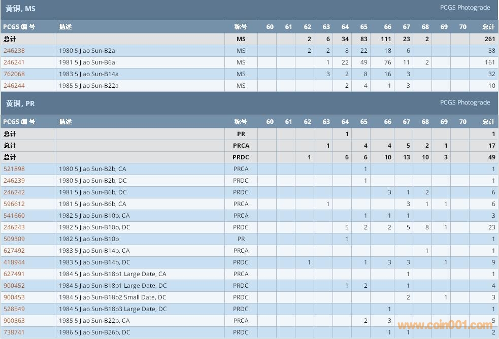Open the 627492 PCGS number link
The height and width of the screenshot is (339, 499).
(14, 251)
